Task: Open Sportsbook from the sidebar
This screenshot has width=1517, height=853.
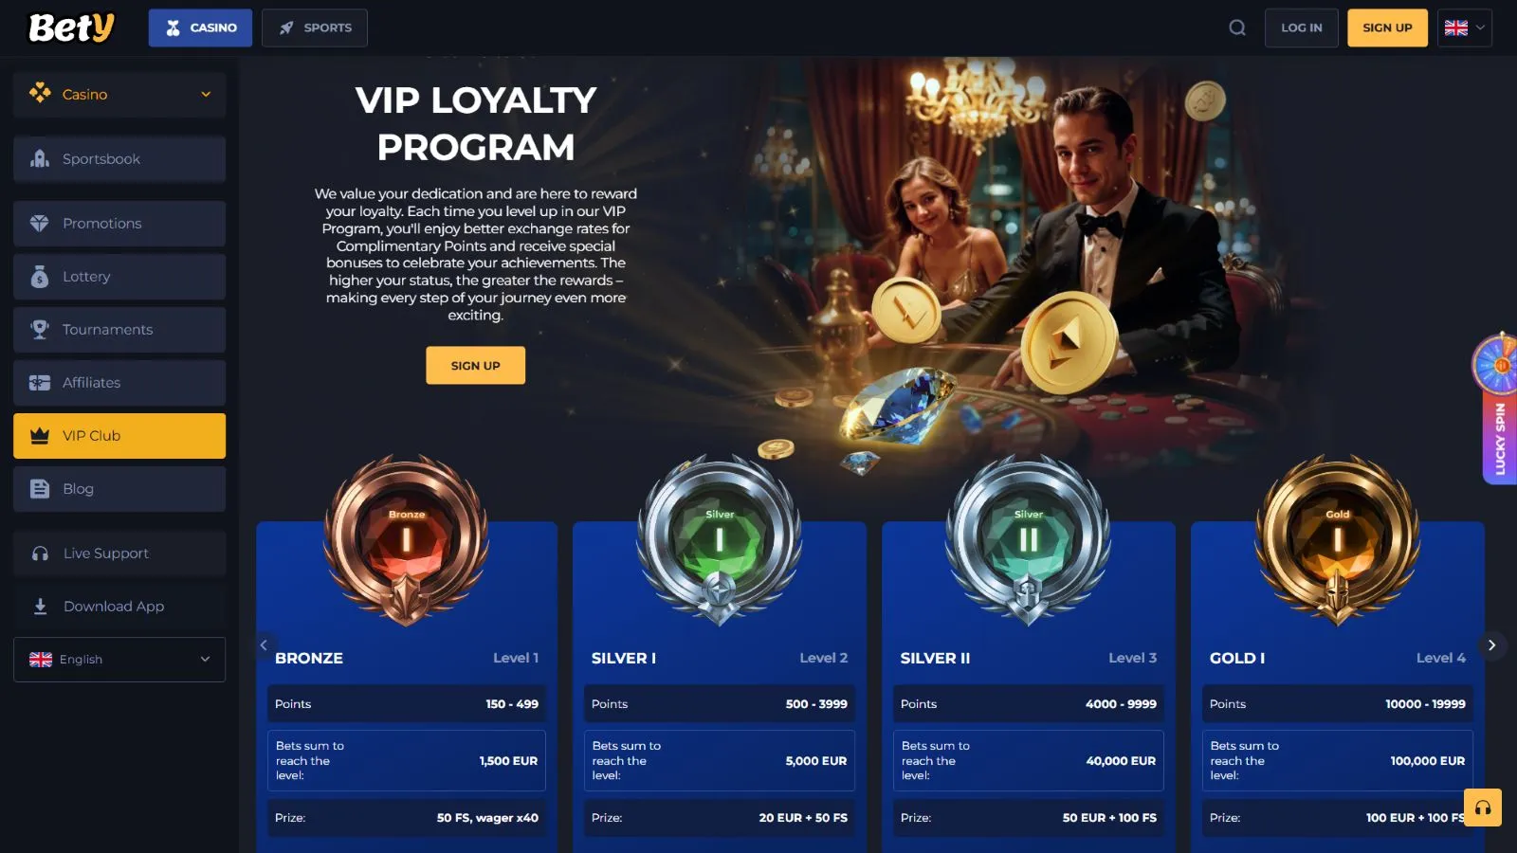Action: click(119, 159)
